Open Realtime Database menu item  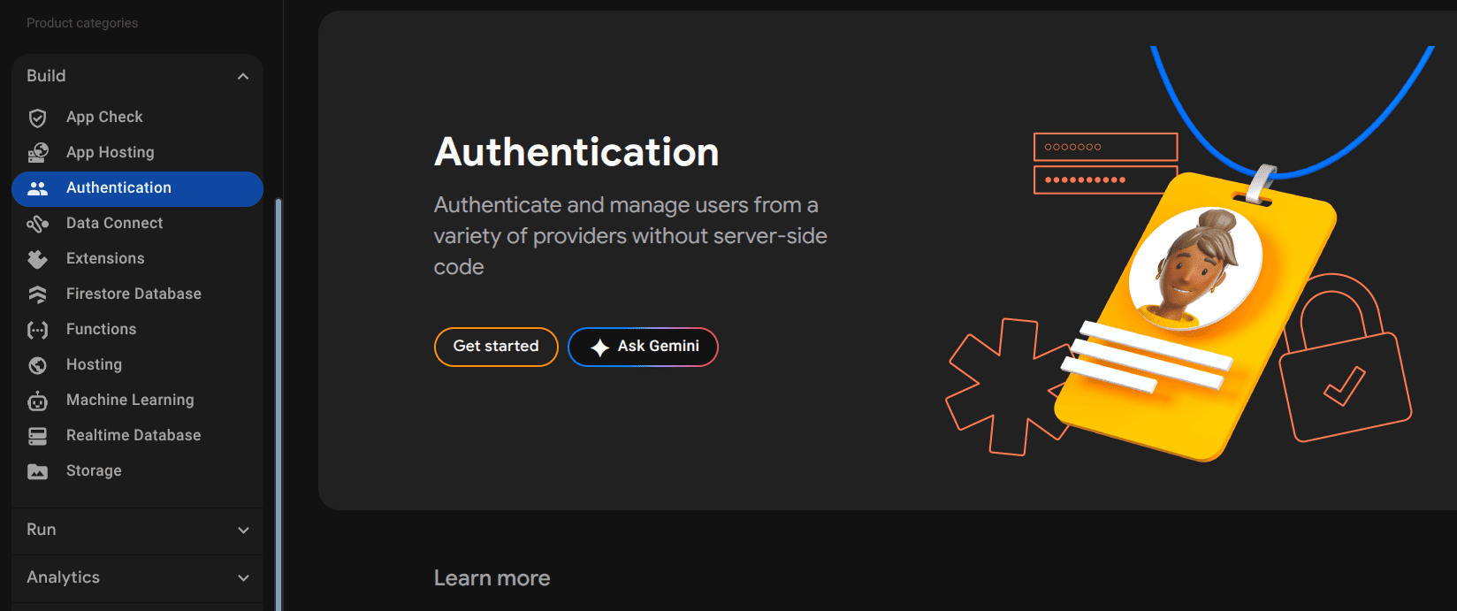133,435
